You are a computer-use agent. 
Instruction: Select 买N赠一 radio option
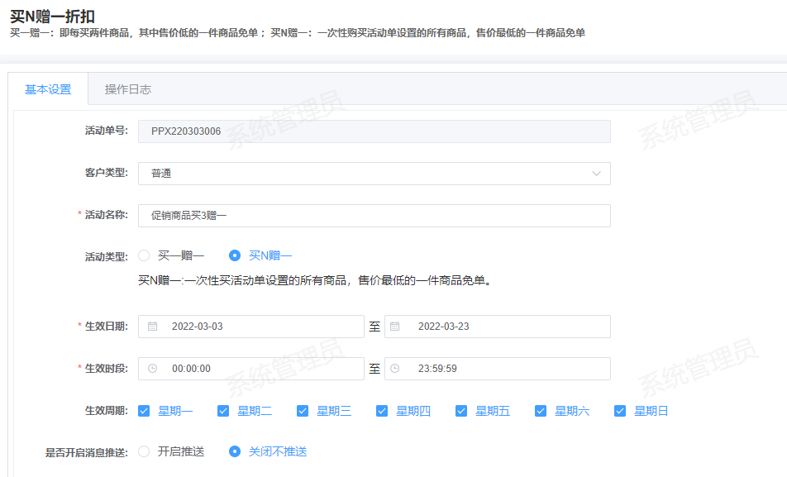[235, 255]
